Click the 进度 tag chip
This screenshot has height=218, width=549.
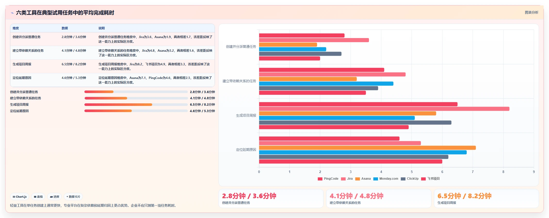pyautogui.click(x=54, y=197)
